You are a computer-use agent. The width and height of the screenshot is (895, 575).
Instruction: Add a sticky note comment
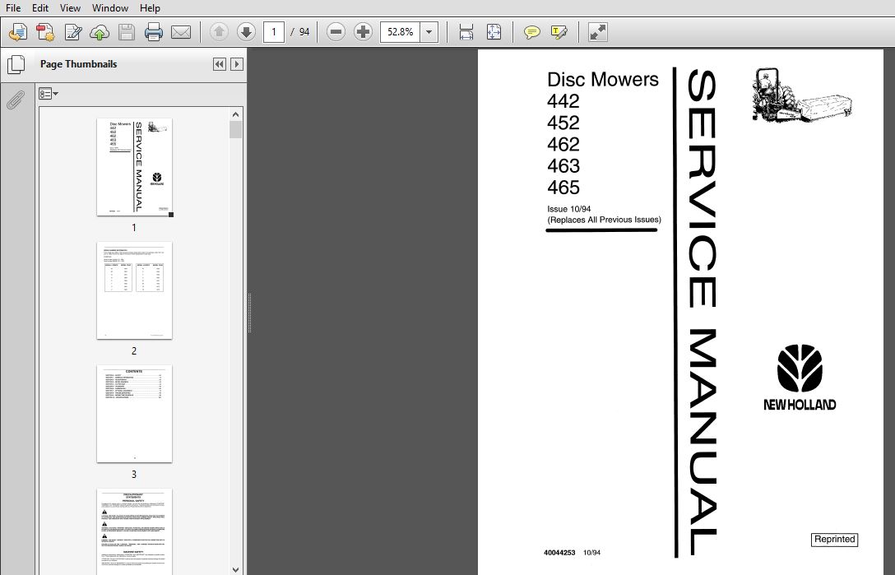coord(532,32)
